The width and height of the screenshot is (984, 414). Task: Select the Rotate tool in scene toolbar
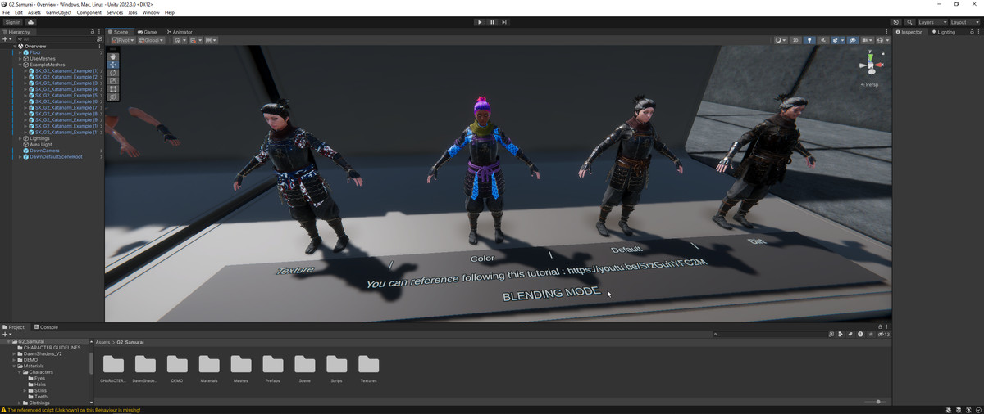click(113, 73)
